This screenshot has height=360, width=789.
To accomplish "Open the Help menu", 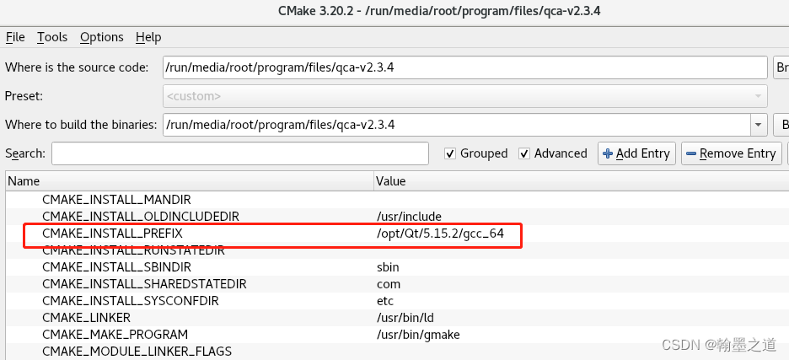I will click(x=148, y=37).
